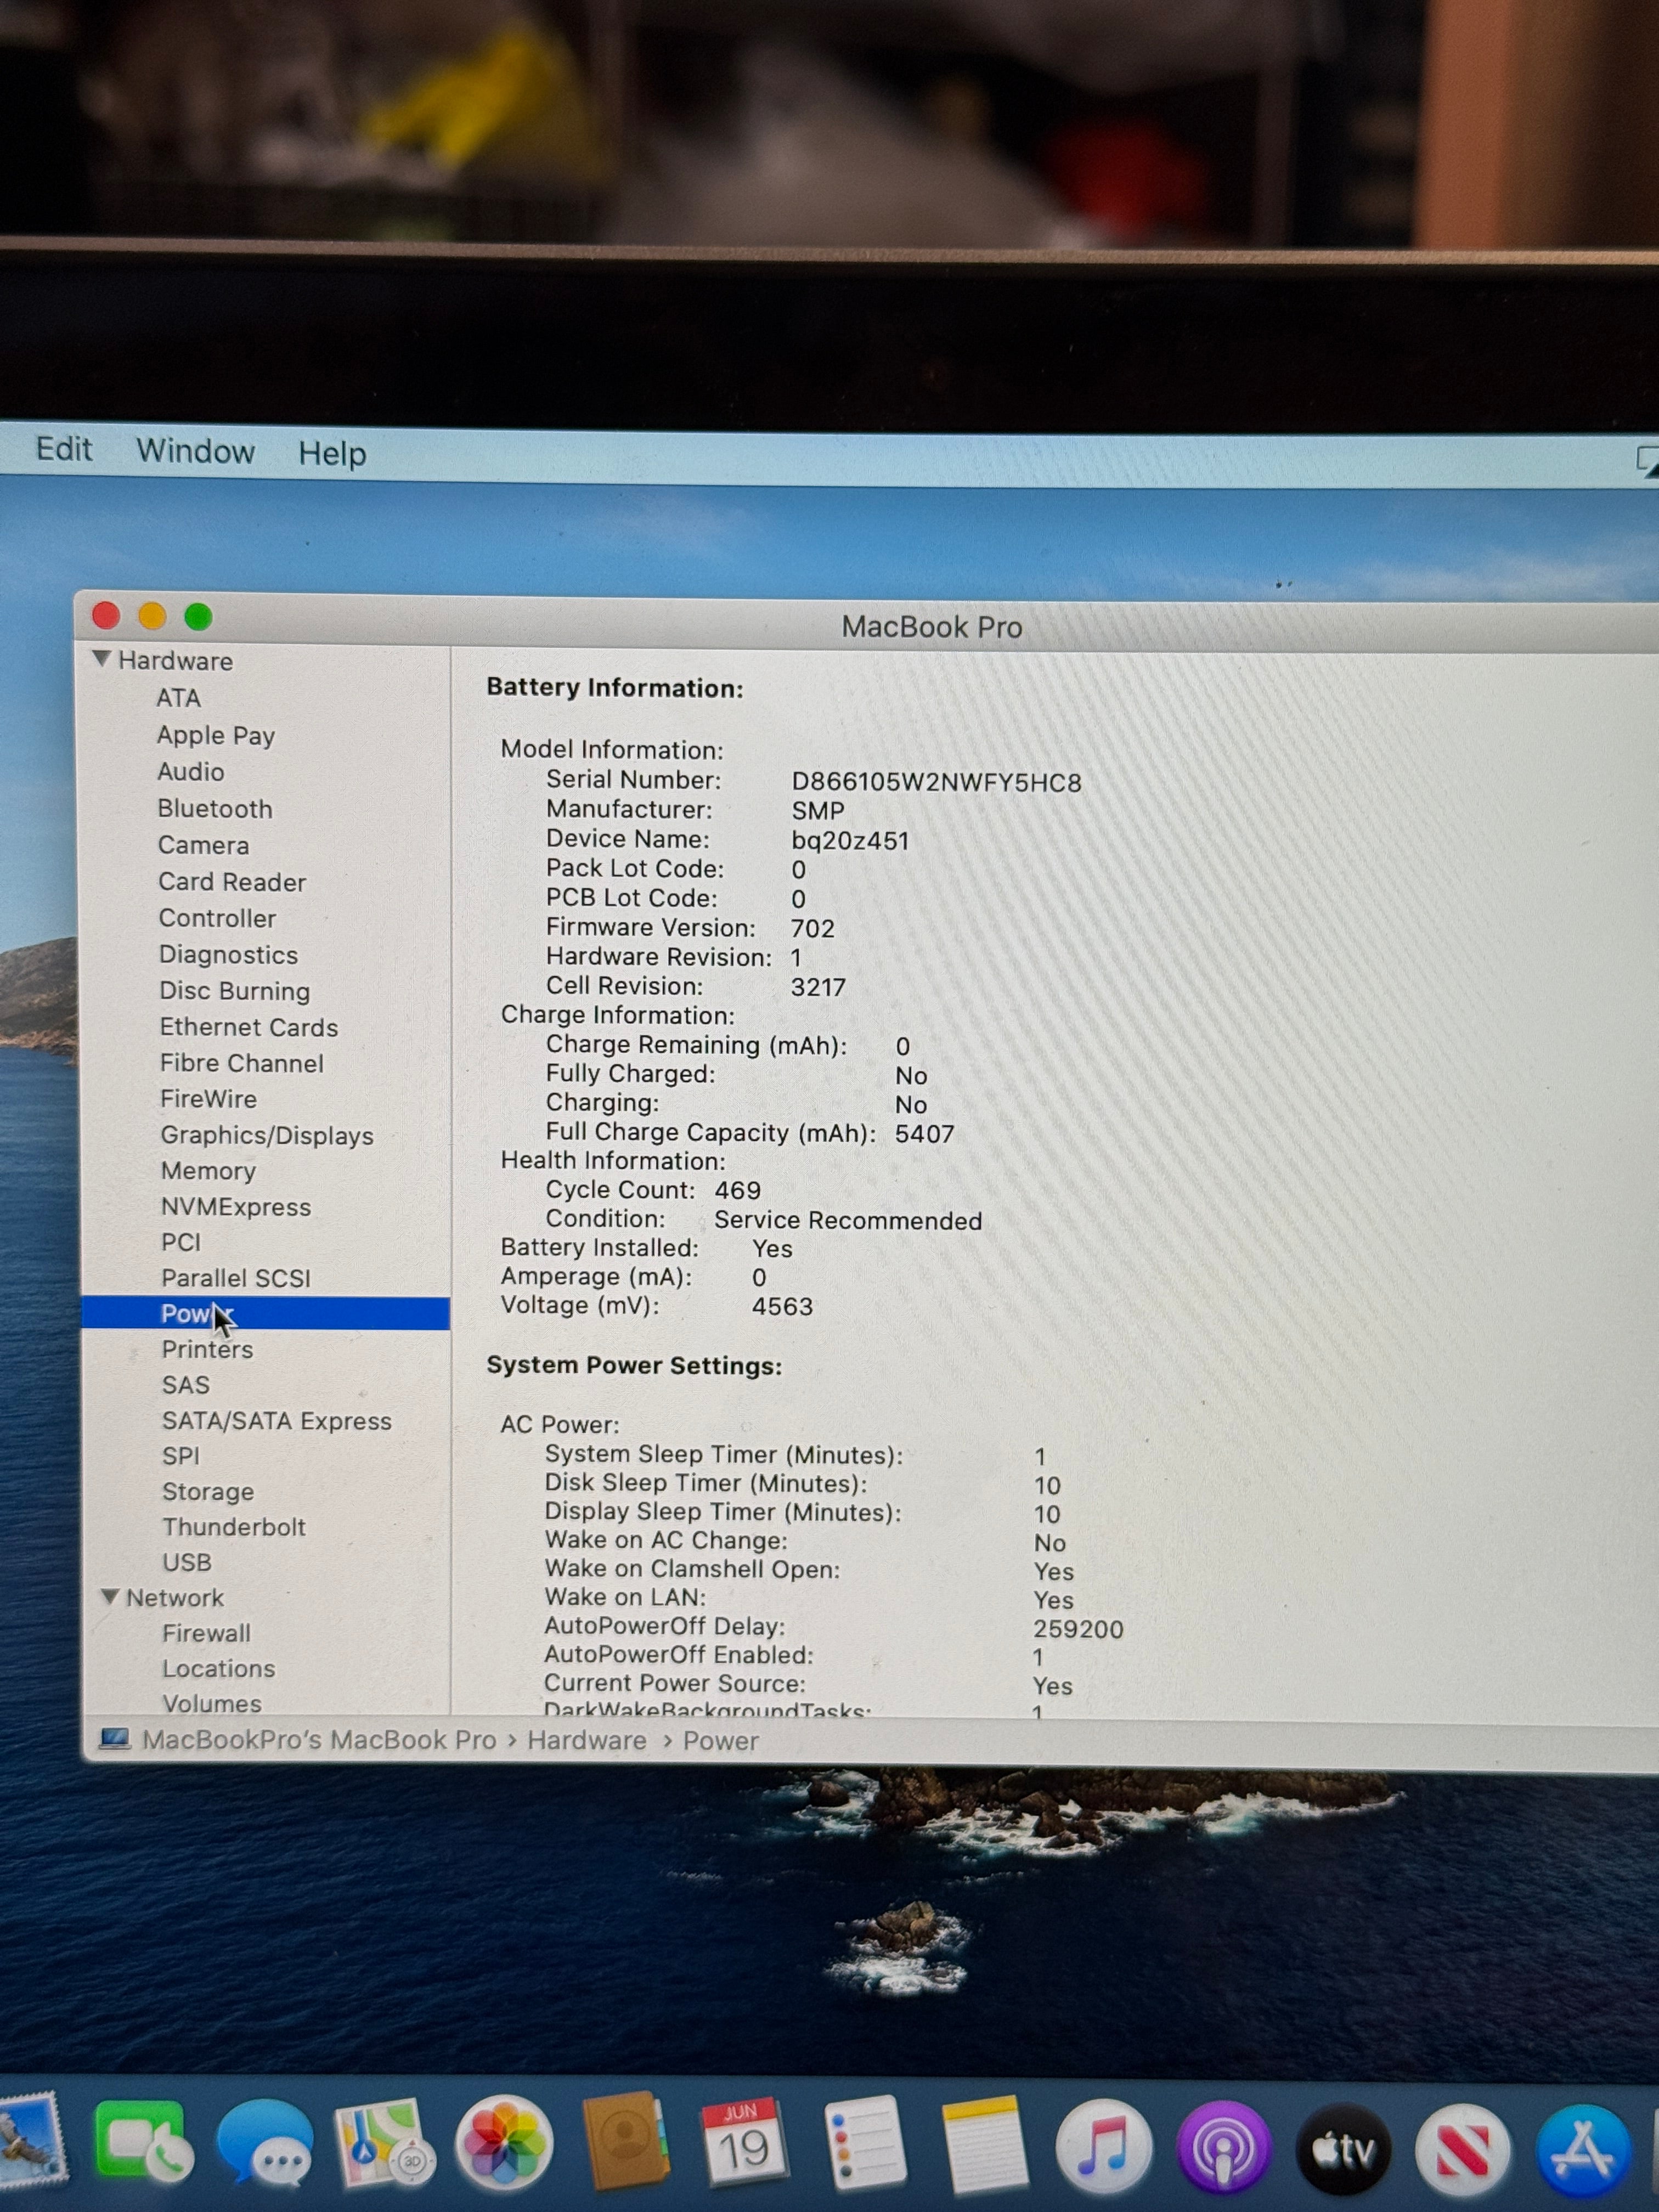
Task: Select Firewall under Network
Action: (207, 1633)
